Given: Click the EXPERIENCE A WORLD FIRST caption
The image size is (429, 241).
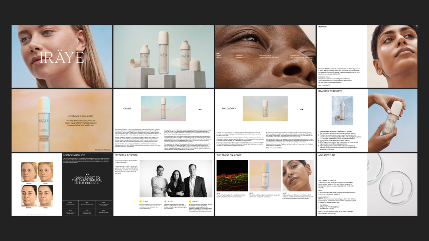Looking at the screenshot, I should (x=81, y=116).
